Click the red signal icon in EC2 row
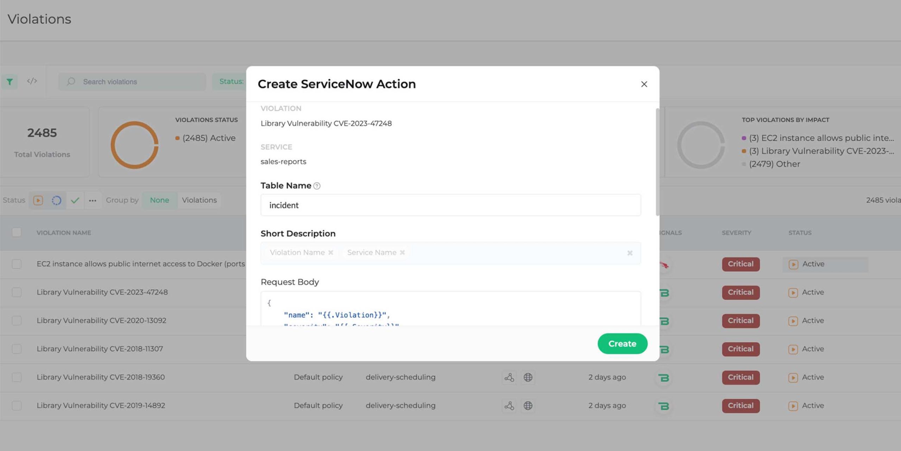 pos(664,265)
